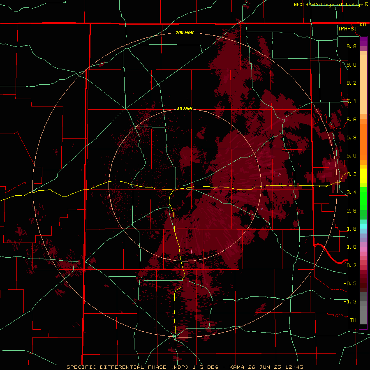The width and height of the screenshot is (370, 370).
Task: Click the -0.5 legend value
Action: click(x=350, y=284)
